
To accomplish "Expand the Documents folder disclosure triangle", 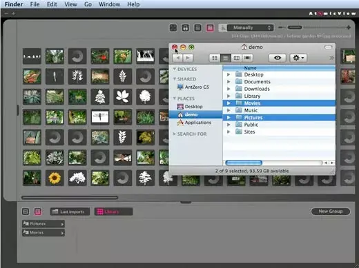I will click(229, 82).
